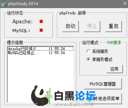Close the phpStudy 2014 window
Viewport: 128px width, 108px height.
click(x=125, y=4)
